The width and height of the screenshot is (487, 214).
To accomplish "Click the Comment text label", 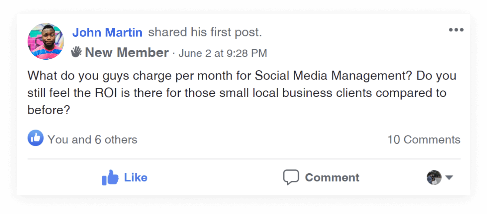I will 332,178.
